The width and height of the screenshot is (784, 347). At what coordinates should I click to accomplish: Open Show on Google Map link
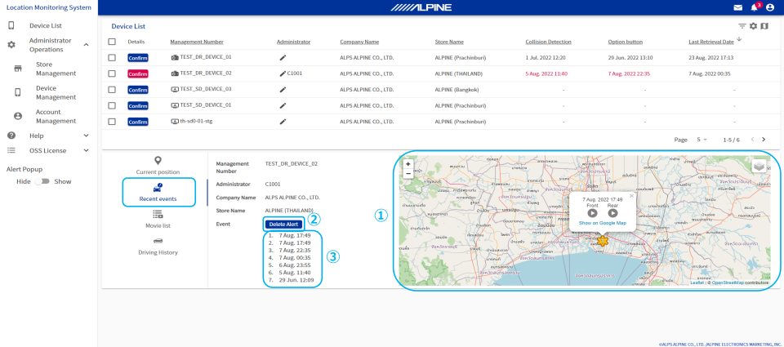coord(603,223)
